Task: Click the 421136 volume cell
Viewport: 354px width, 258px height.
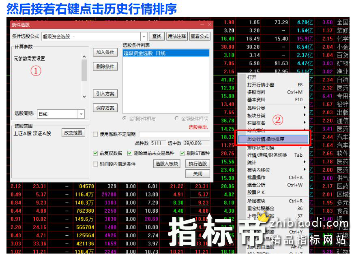Action: 85,244
